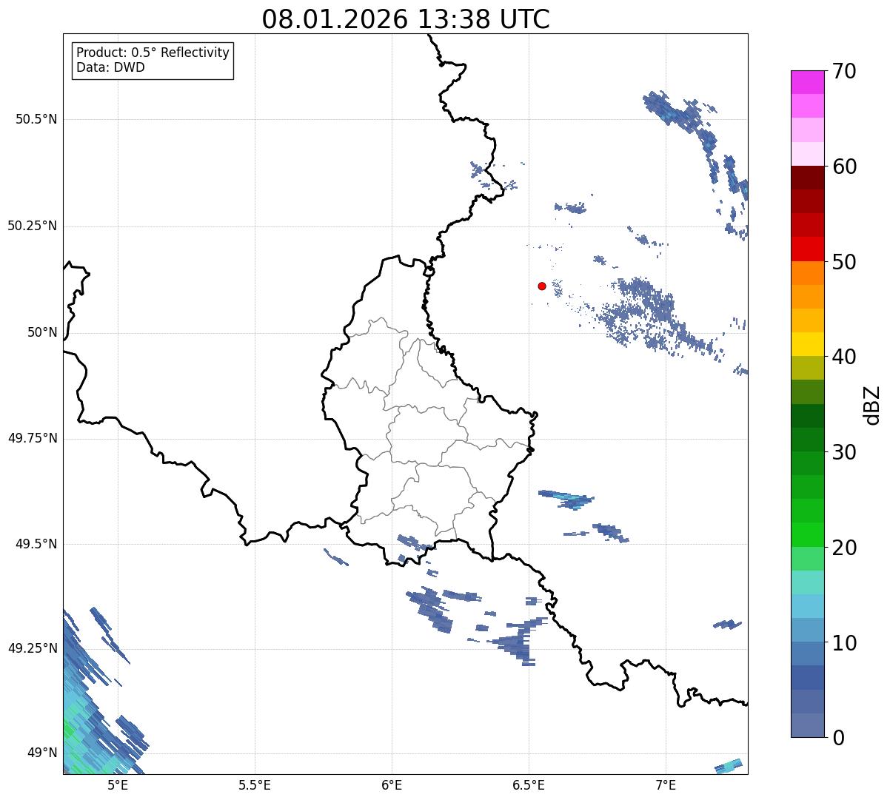Click the 6.5°E longitude label
Screen dimensions: 890x800
point(529,784)
